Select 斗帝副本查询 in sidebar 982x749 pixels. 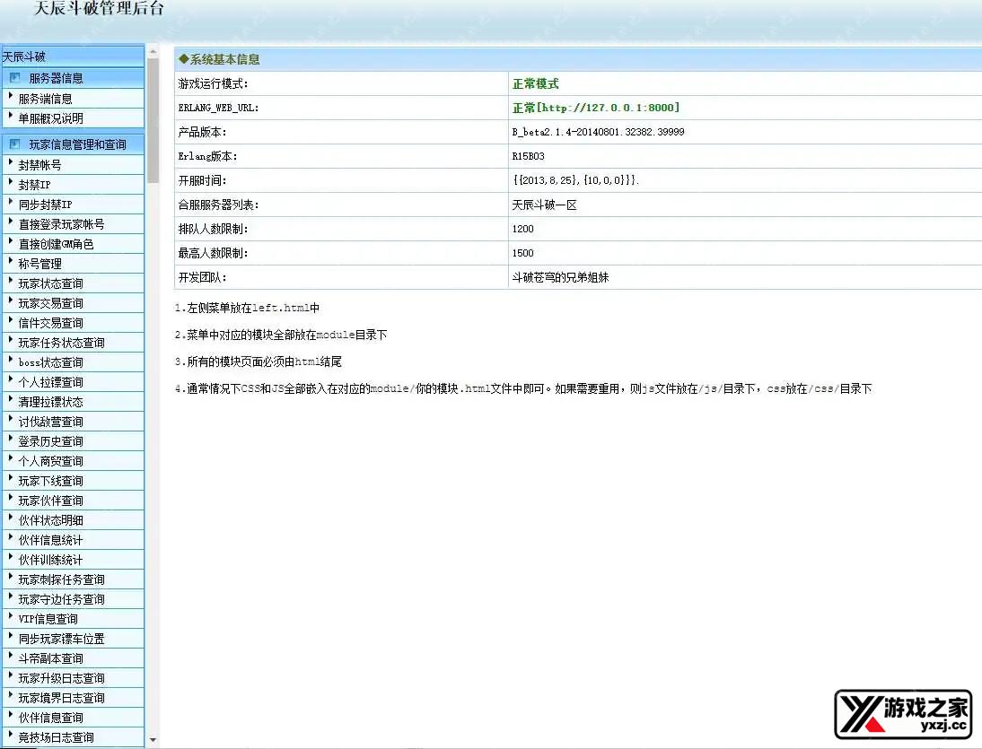(x=51, y=658)
